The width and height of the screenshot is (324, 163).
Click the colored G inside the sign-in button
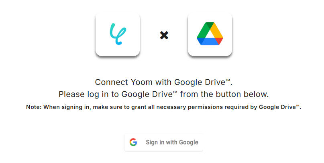coord(133,142)
